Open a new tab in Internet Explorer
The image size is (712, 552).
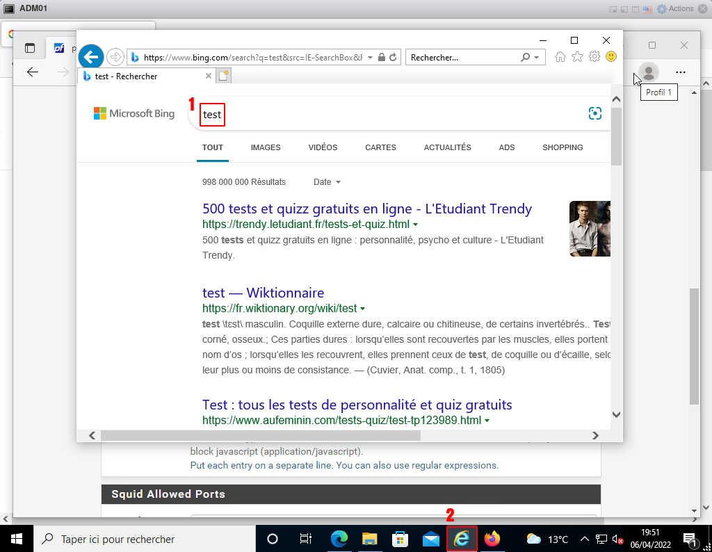click(223, 76)
